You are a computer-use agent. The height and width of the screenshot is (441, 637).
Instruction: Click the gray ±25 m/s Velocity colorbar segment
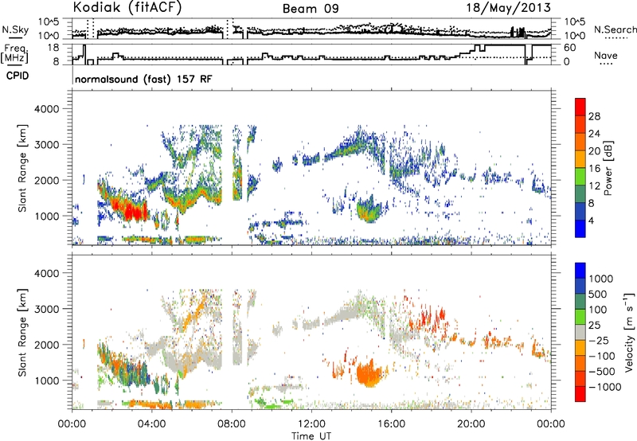pos(580,332)
